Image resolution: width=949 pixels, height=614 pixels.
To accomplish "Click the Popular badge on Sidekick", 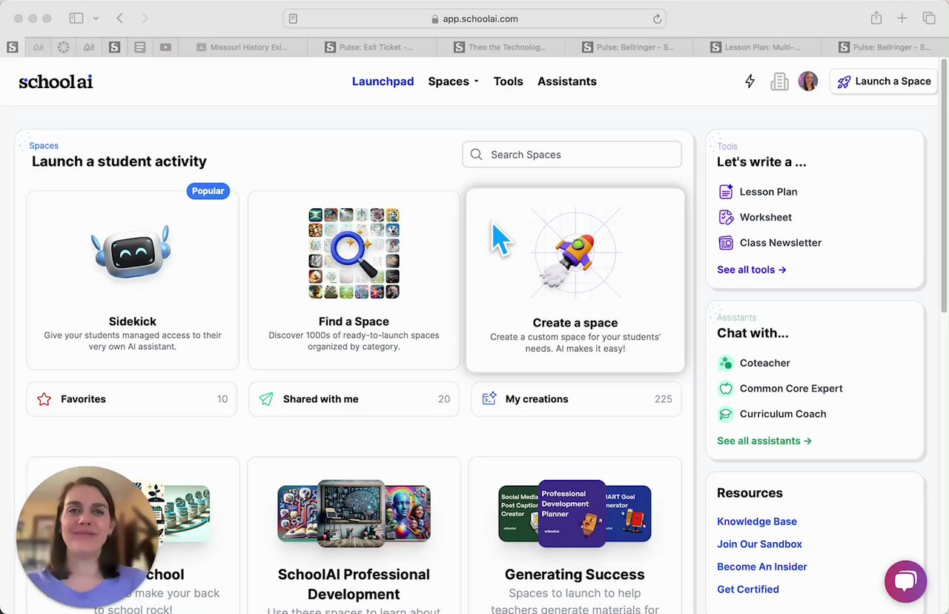I will coord(208,191).
